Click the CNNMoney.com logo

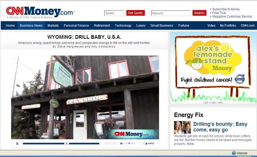pos(40,12)
